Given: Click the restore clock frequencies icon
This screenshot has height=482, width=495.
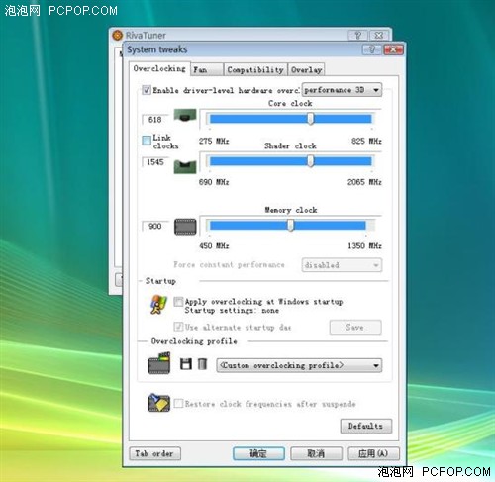Looking at the screenshot, I should 159,403.
